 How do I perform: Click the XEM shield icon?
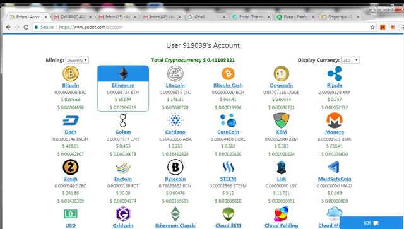(281, 120)
